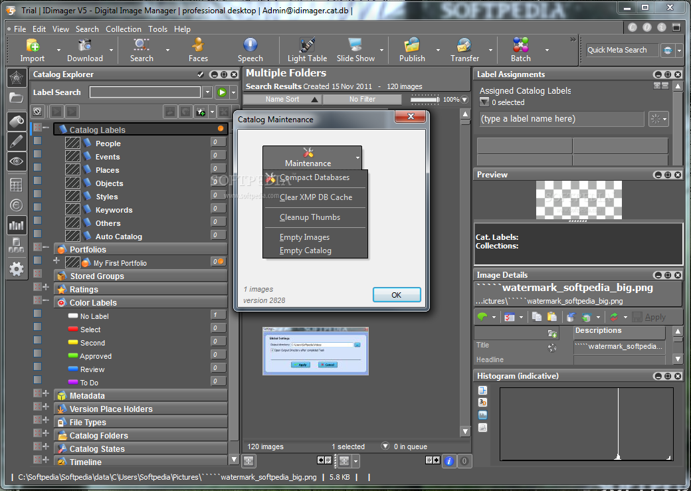Open histogram bars icon in sidebar

coord(17,225)
